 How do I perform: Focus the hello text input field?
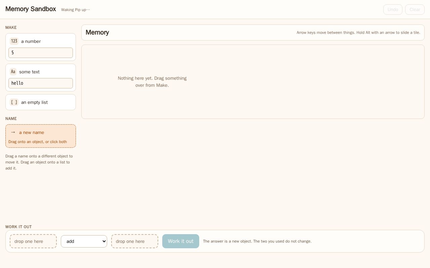click(x=41, y=83)
